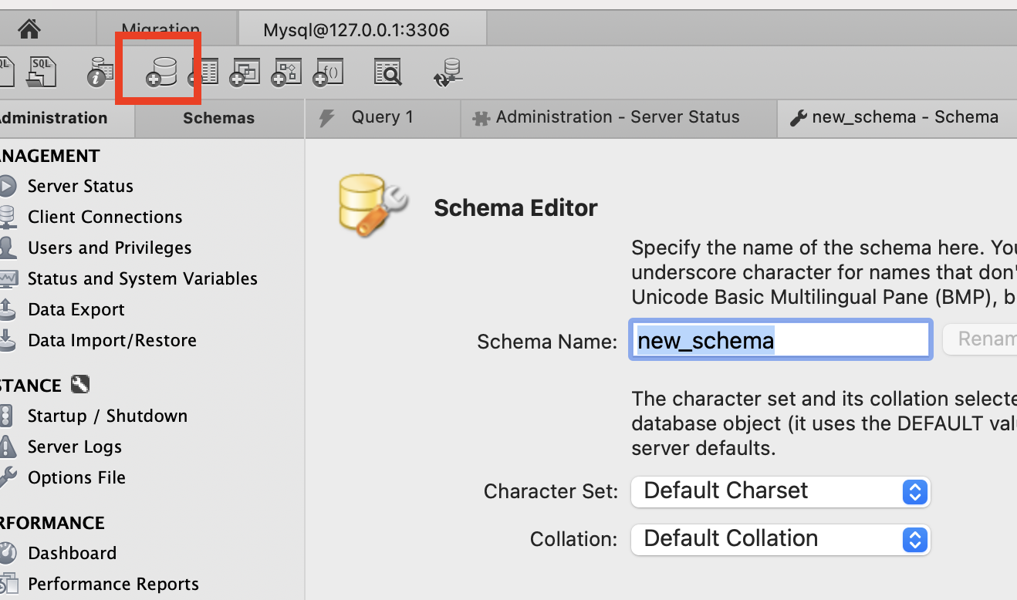Image resolution: width=1017 pixels, height=600 pixels.
Task: Create a new schema with the toolbar icon
Action: click(161, 72)
